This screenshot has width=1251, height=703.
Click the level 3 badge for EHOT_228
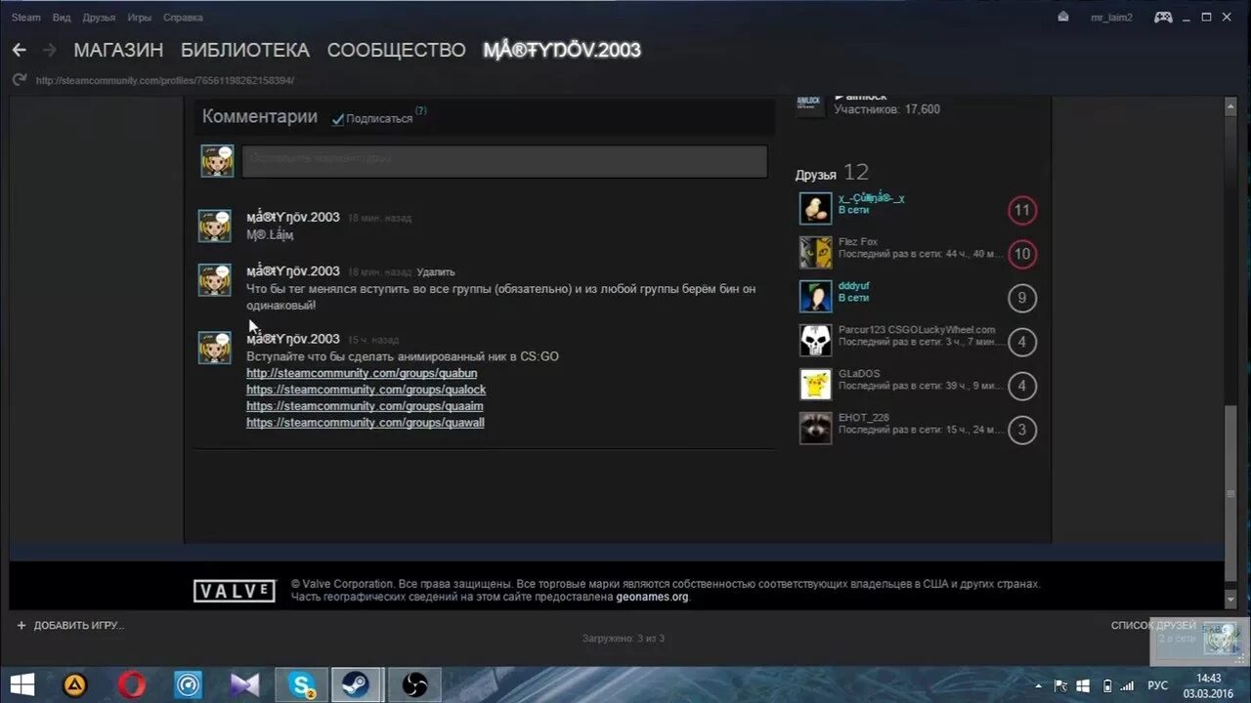coord(1022,430)
